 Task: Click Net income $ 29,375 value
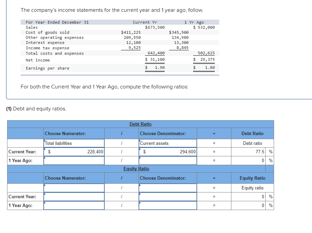[x=204, y=59]
